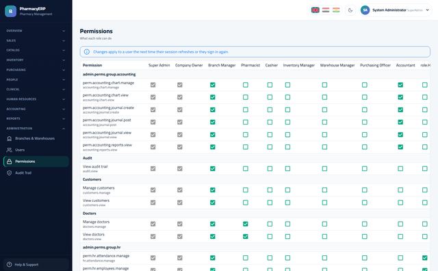Check journal.create for Cashier

[x=270, y=109]
